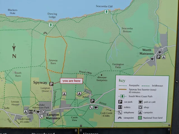Click the viewpoint symbol below Dancing Ledge
Image resolution: width=179 pixels, height=134 pixels.
coord(45,33)
